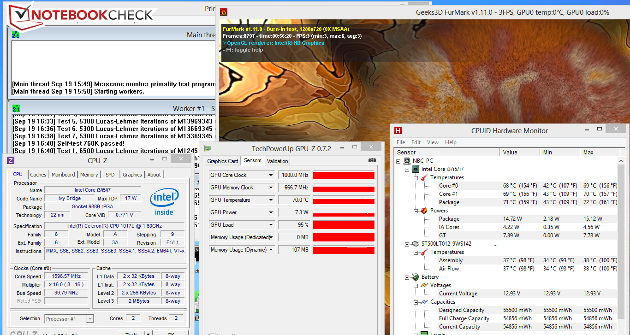Click the CPU-Z purple Z title bar icon
The height and width of the screenshot is (335, 630).
pyautogui.click(x=11, y=160)
